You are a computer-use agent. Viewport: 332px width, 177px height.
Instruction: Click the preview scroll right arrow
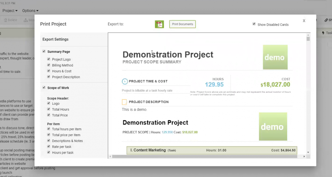coord(304,157)
